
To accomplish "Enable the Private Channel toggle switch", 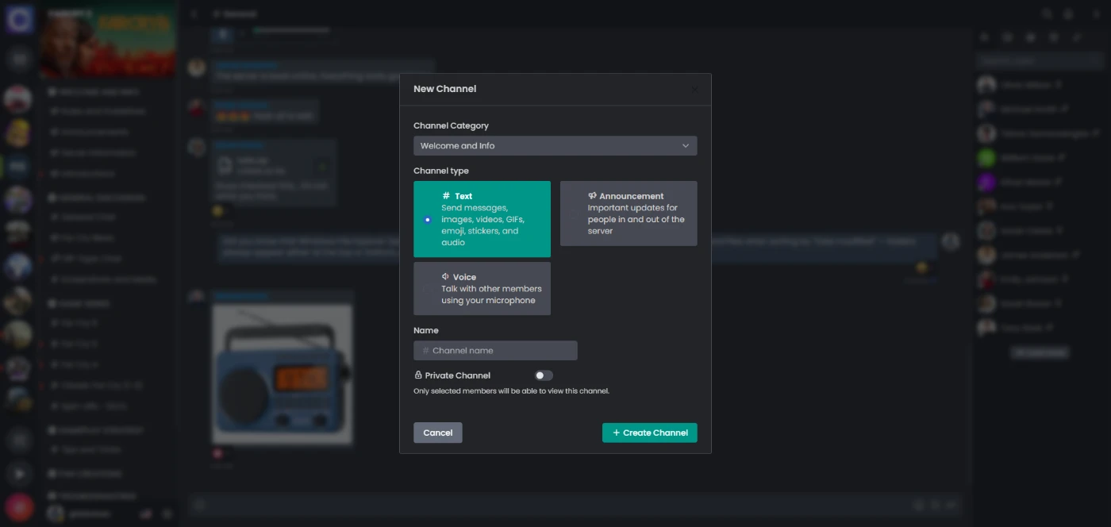I will pyautogui.click(x=544, y=375).
